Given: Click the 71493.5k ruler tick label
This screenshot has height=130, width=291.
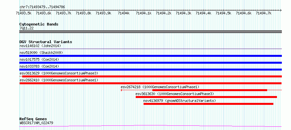Looking at the screenshot, I should 24,13.
